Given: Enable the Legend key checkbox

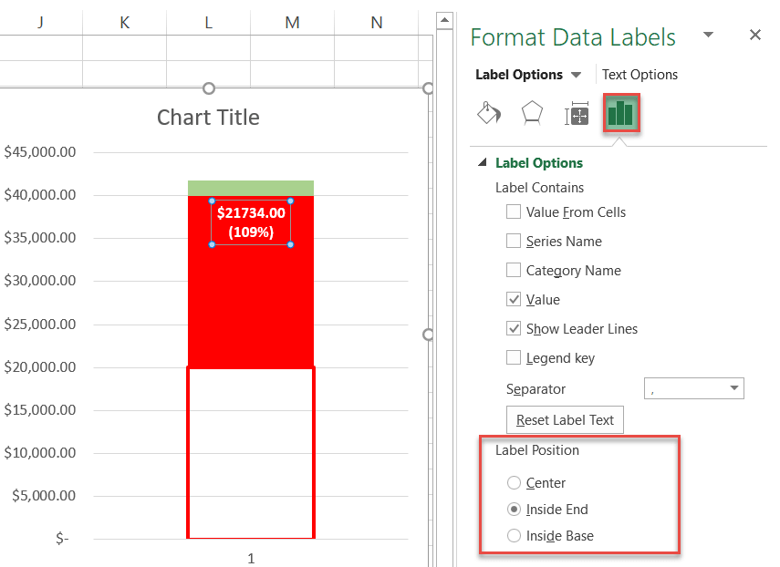Looking at the screenshot, I should (x=514, y=358).
